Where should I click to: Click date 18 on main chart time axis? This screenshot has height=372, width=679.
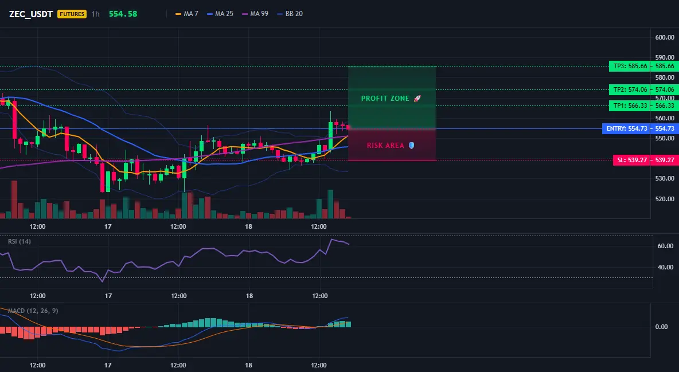[x=248, y=226]
